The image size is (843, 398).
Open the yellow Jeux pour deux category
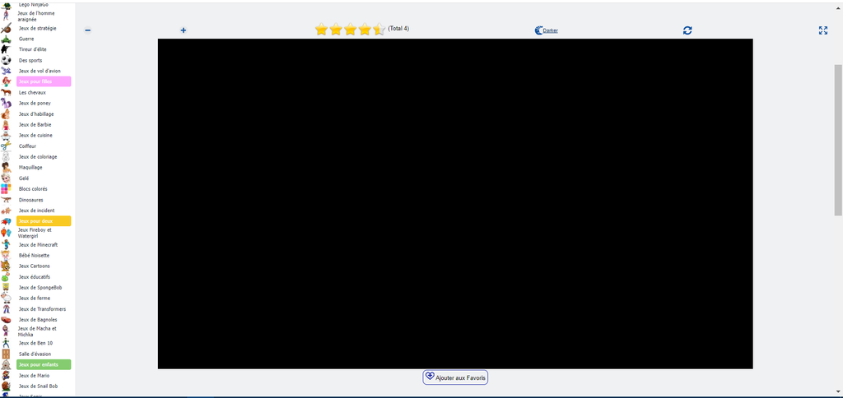[44, 221]
